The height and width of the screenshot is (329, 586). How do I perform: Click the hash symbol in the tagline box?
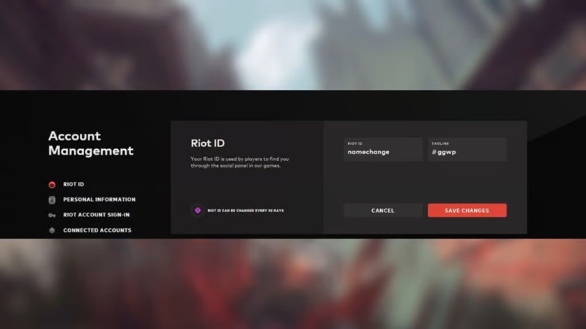click(434, 152)
